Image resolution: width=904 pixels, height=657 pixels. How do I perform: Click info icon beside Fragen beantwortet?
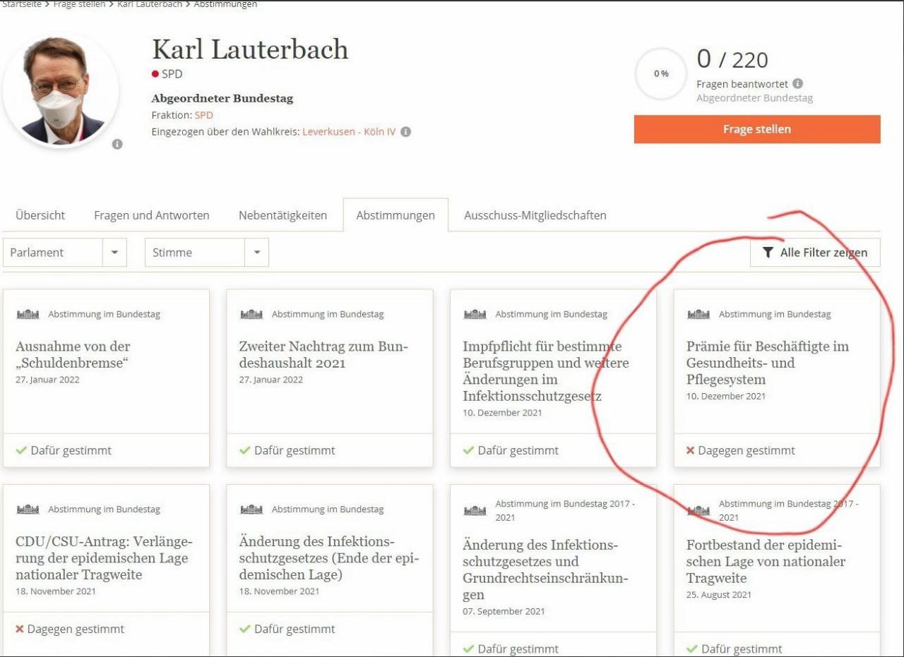798,84
